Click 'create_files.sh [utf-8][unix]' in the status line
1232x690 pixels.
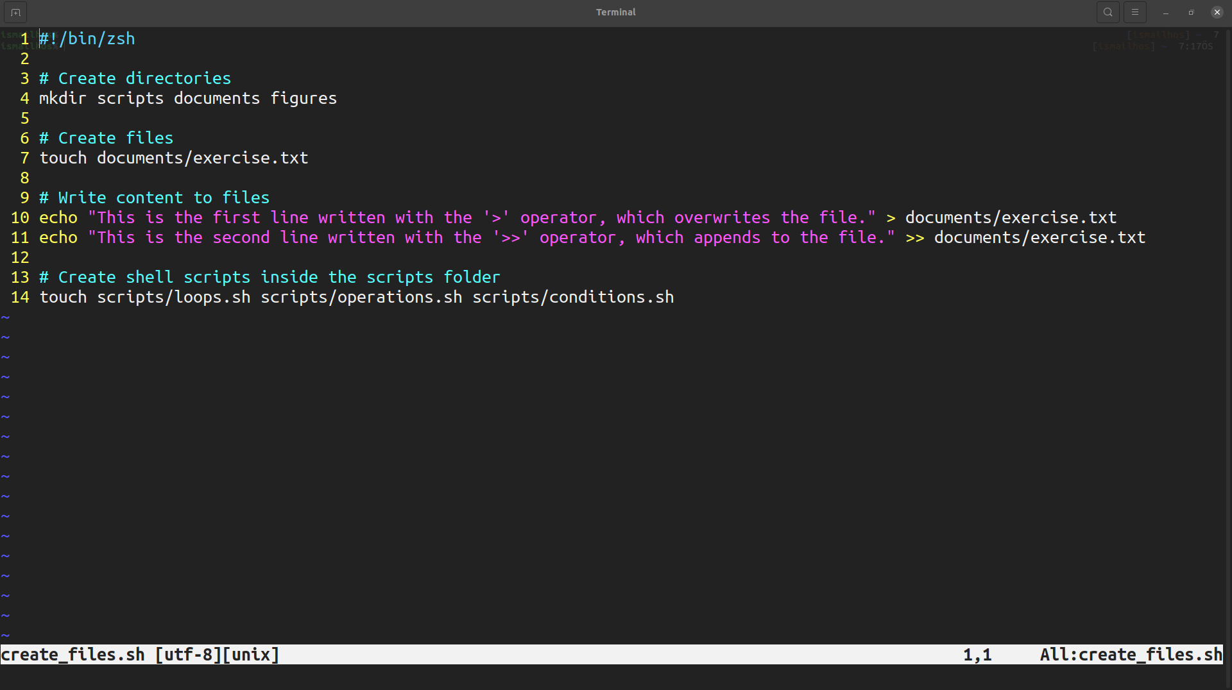140,655
